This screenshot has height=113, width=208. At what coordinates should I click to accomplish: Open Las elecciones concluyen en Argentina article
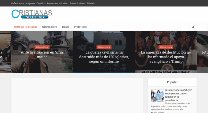pyautogui.click(x=178, y=95)
